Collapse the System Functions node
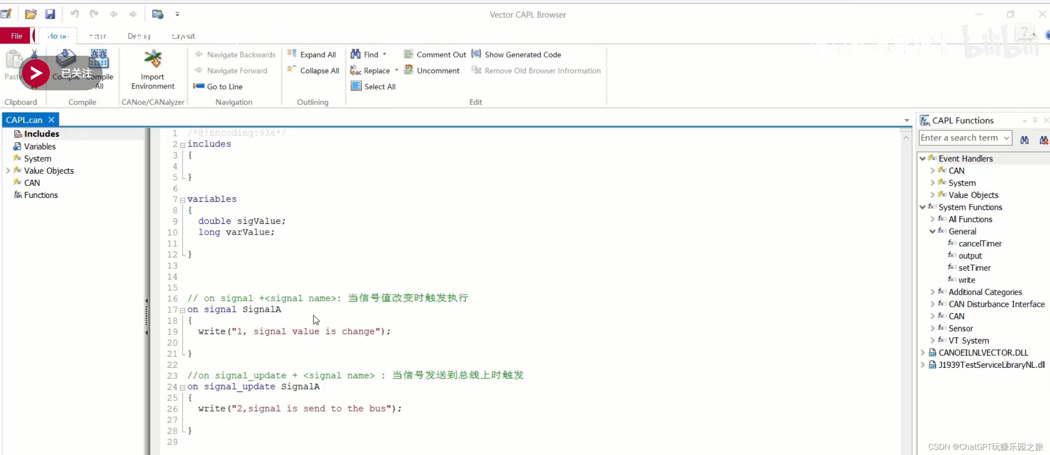Image resolution: width=1050 pixels, height=455 pixels. pyautogui.click(x=923, y=207)
